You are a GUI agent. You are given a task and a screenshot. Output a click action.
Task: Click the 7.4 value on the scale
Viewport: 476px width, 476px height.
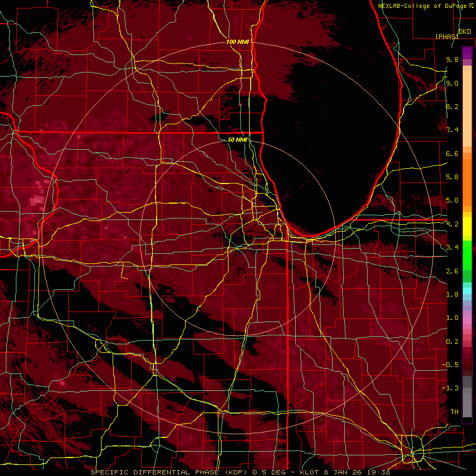(452, 130)
